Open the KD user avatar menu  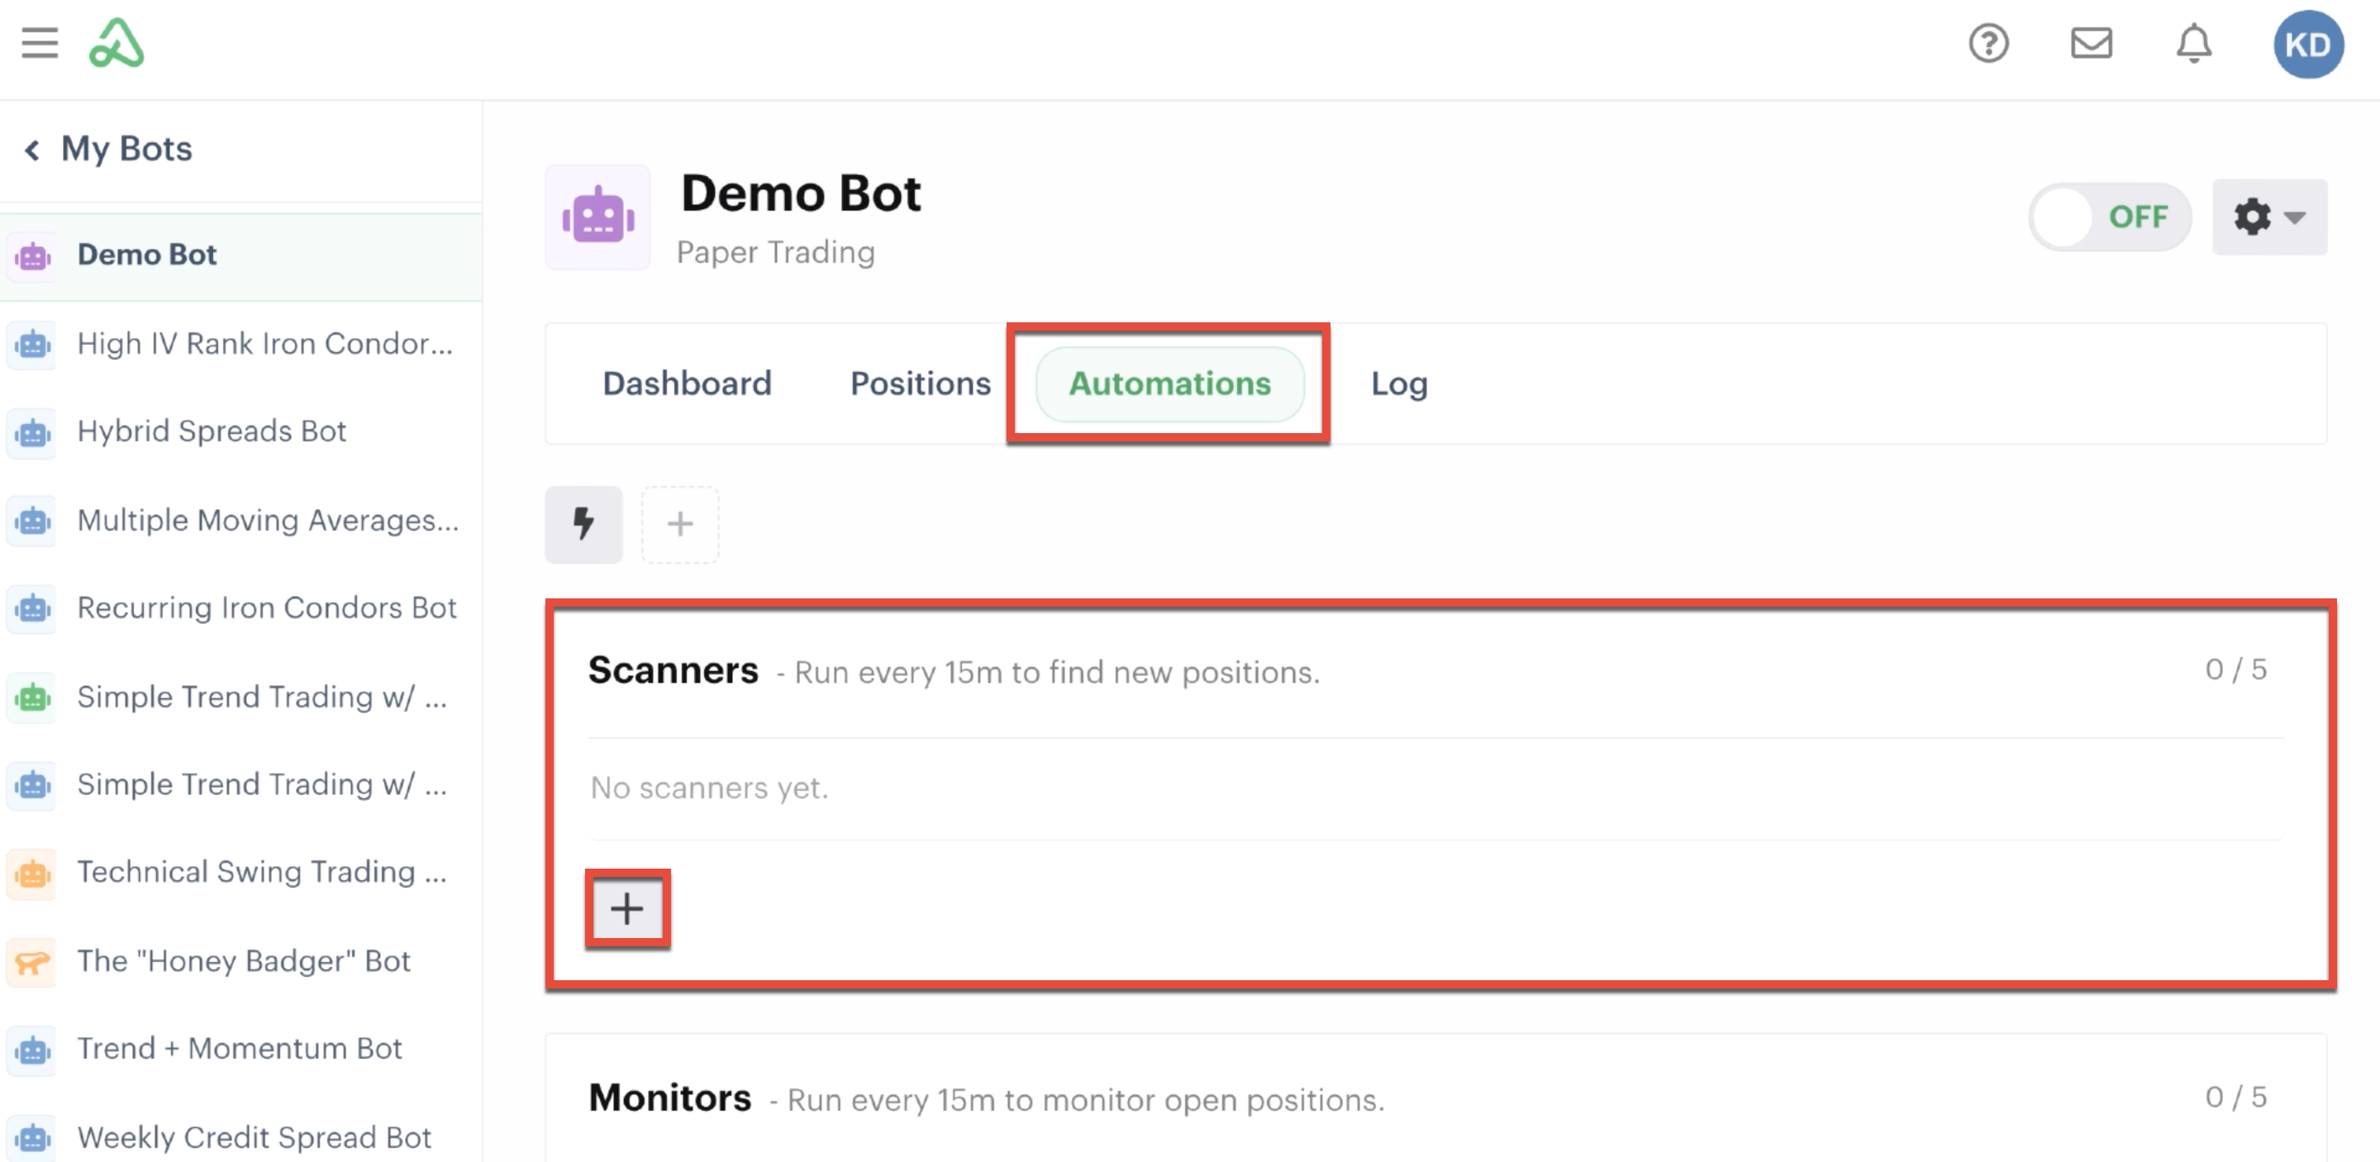pos(2307,45)
